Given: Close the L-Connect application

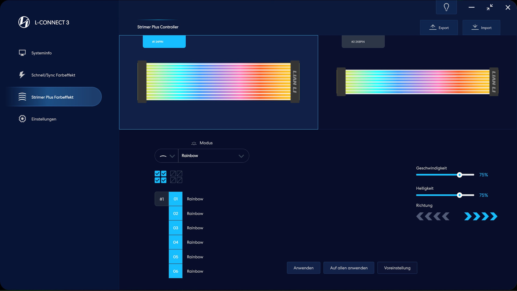Looking at the screenshot, I should [x=508, y=8].
